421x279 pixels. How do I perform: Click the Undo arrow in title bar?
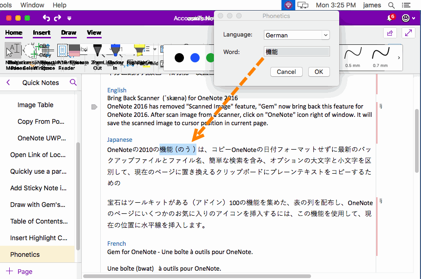(x=47, y=18)
